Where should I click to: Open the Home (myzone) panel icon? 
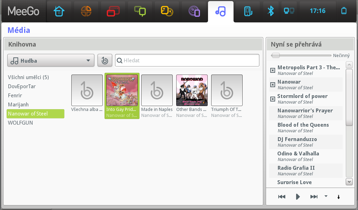click(x=59, y=11)
